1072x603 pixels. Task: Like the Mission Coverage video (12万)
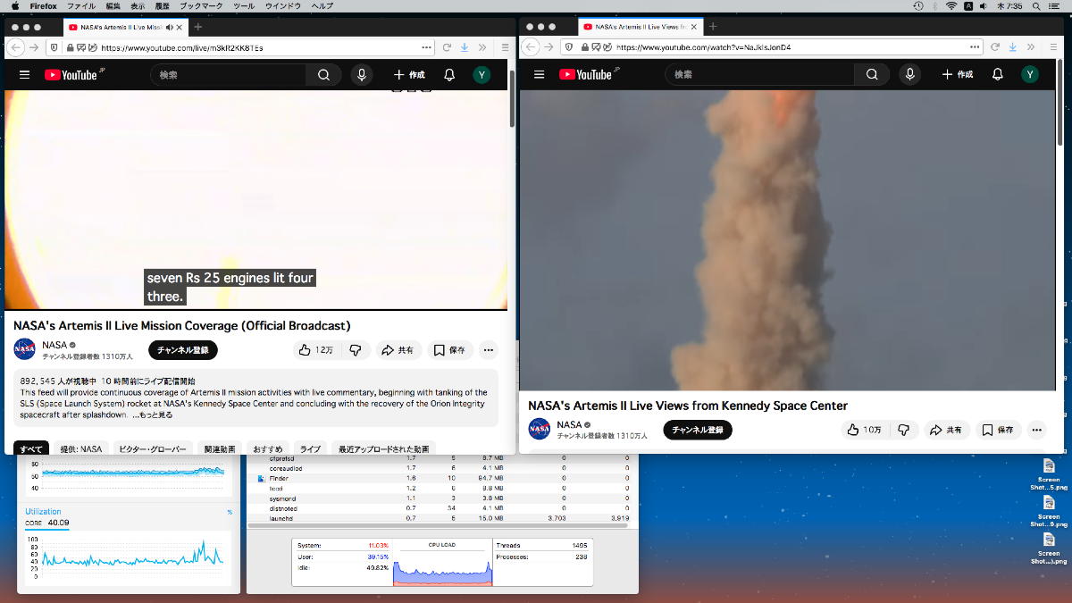315,350
